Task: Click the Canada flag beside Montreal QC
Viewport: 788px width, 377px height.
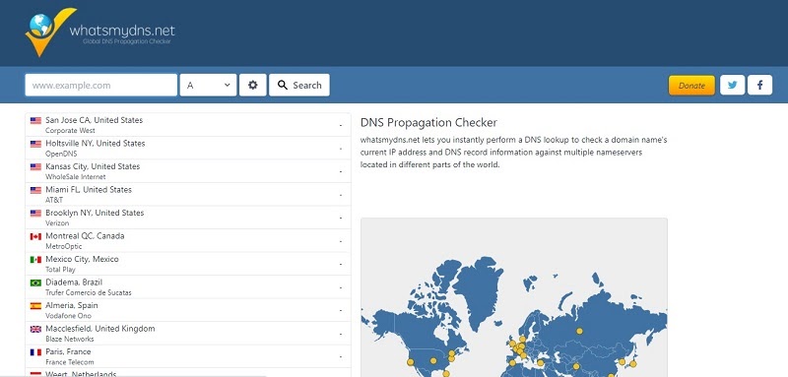Action: (35, 236)
